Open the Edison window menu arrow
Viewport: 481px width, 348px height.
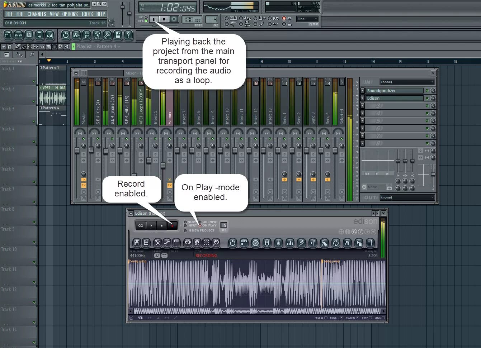coord(131,213)
